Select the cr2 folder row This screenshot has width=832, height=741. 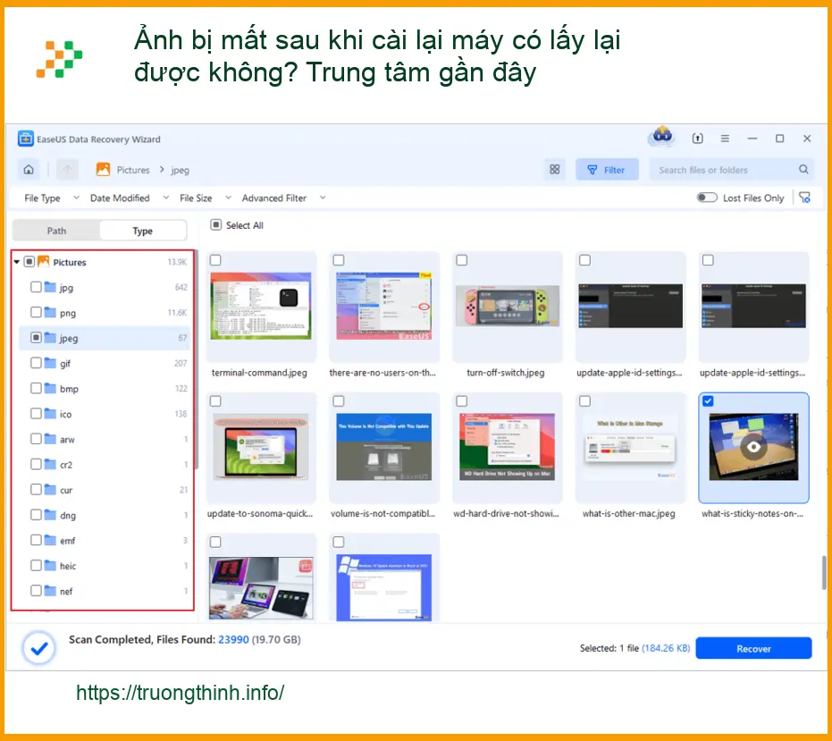tap(104, 465)
